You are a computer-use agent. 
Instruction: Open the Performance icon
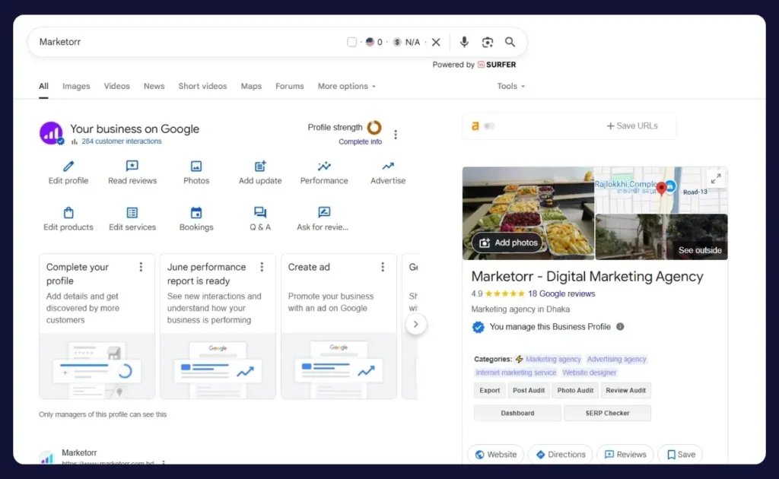(x=324, y=166)
